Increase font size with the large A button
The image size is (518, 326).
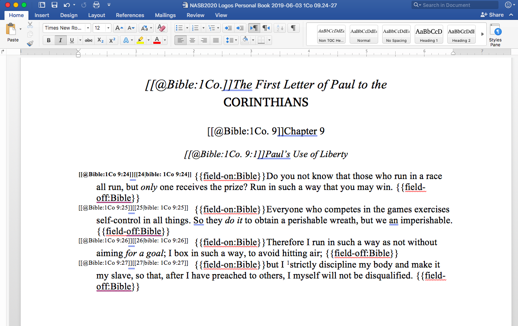pyautogui.click(x=119, y=28)
